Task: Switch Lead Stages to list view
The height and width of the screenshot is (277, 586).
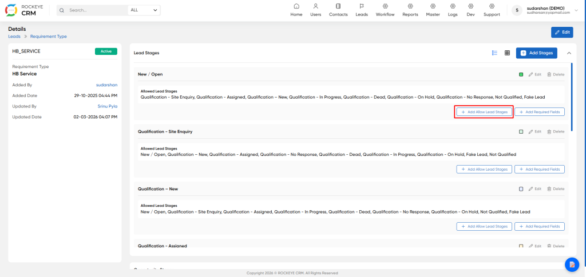Action: (494, 53)
